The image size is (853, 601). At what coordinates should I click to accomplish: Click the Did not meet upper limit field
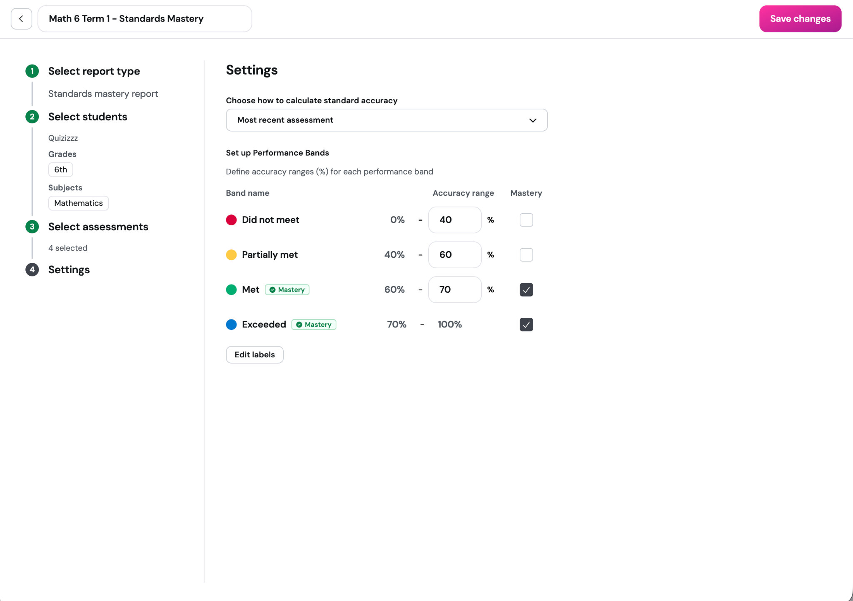point(455,220)
